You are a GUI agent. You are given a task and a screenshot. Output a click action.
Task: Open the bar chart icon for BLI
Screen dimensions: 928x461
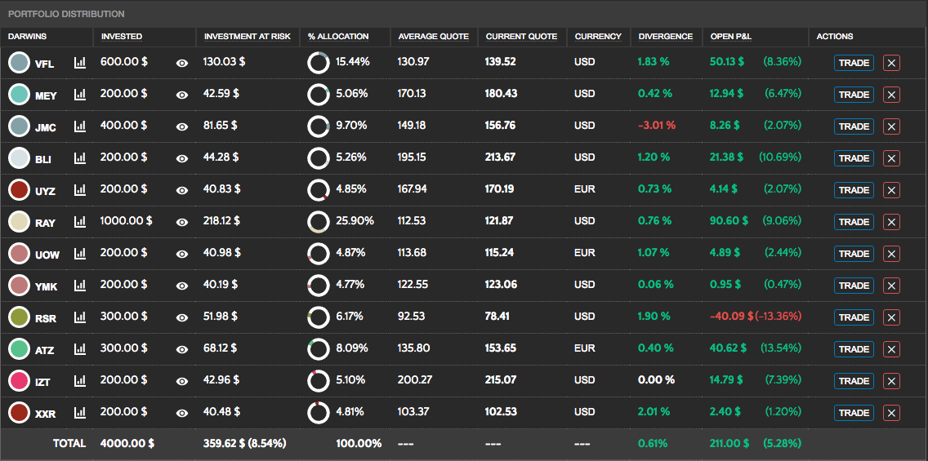point(80,157)
